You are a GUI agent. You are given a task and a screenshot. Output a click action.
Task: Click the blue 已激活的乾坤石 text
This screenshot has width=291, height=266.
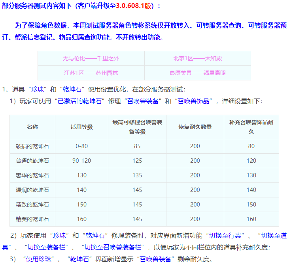tap(81, 101)
